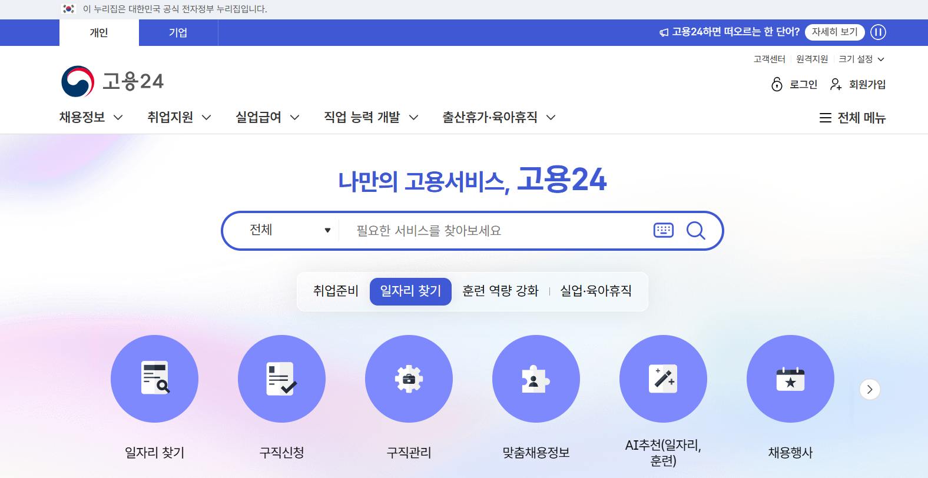This screenshot has width=928, height=478.
Task: Open the virtual keyboard icon in search
Action: pos(664,230)
